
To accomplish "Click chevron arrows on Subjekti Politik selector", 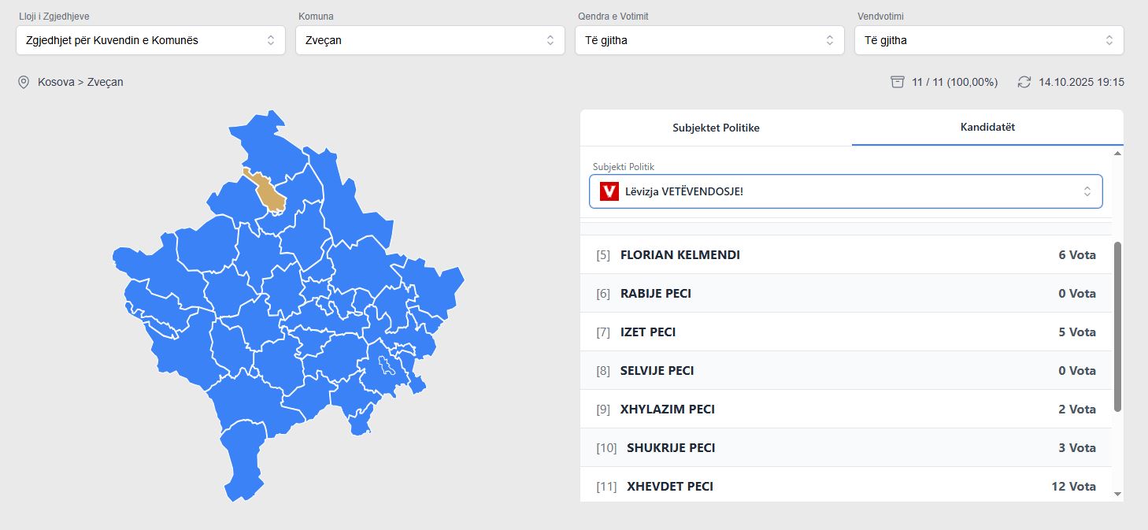I will 1087,191.
